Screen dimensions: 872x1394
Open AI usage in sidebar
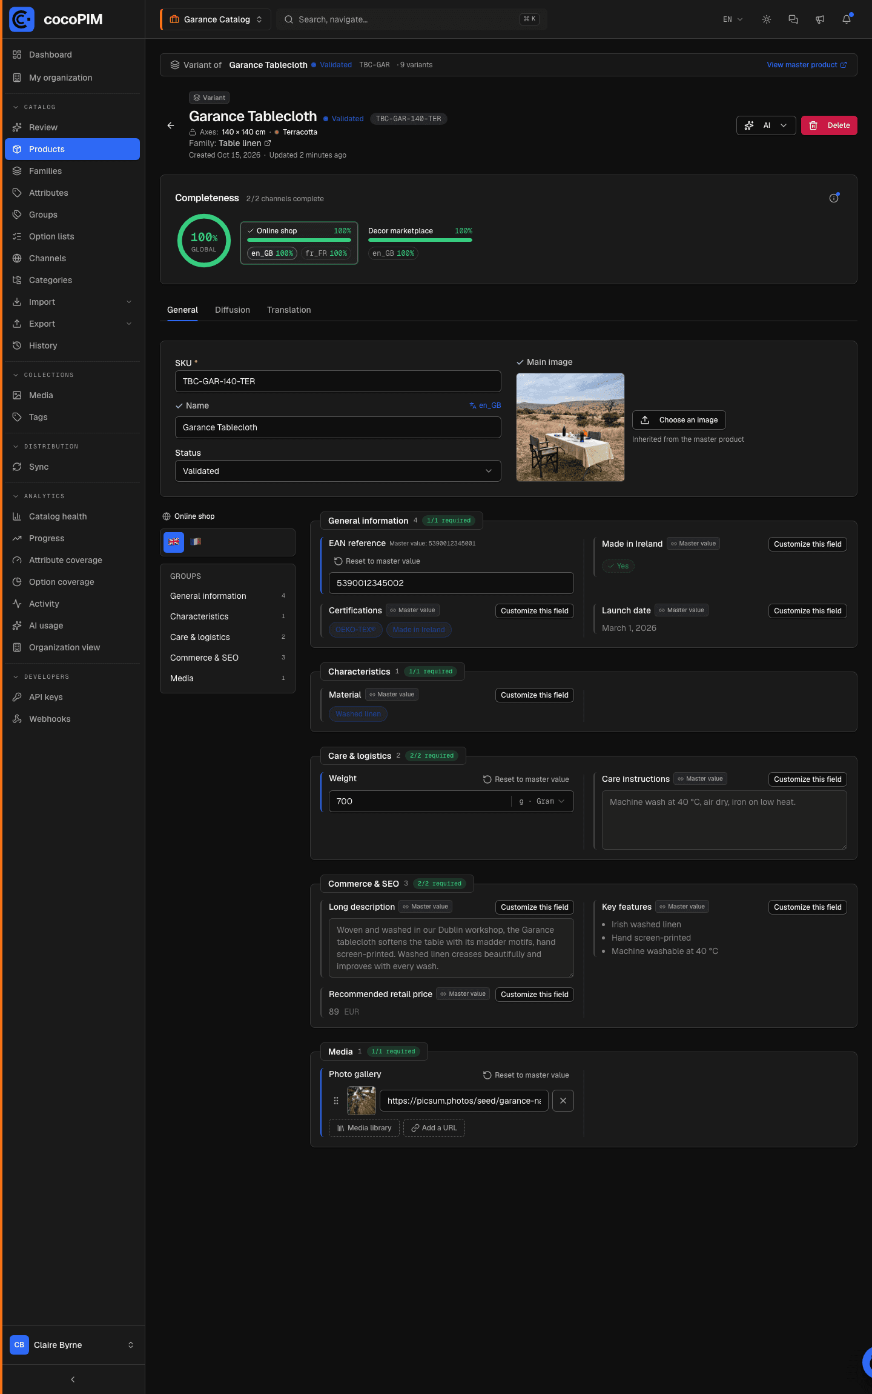tap(73, 625)
